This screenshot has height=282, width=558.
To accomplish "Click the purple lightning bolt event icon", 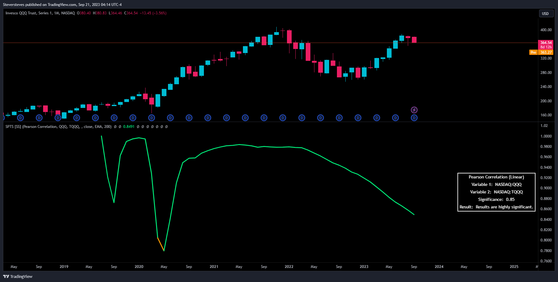I will pyautogui.click(x=414, y=110).
